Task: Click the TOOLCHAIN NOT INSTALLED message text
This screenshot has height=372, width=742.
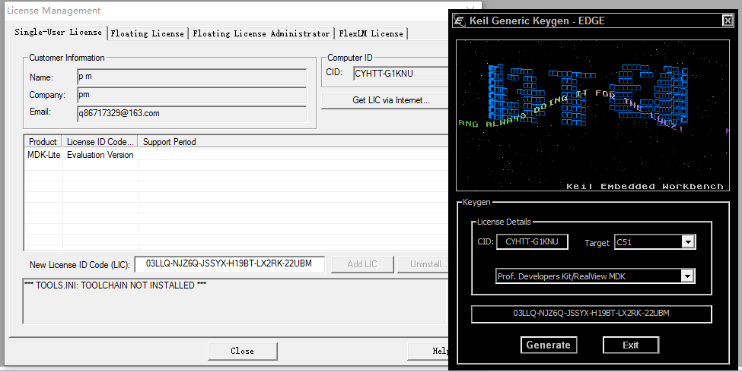Action: point(116,285)
